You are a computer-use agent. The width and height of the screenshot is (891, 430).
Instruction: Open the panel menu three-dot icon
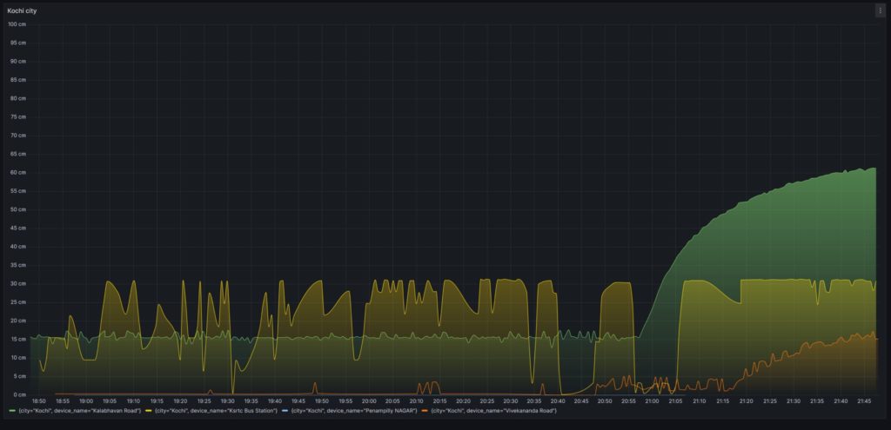click(880, 10)
